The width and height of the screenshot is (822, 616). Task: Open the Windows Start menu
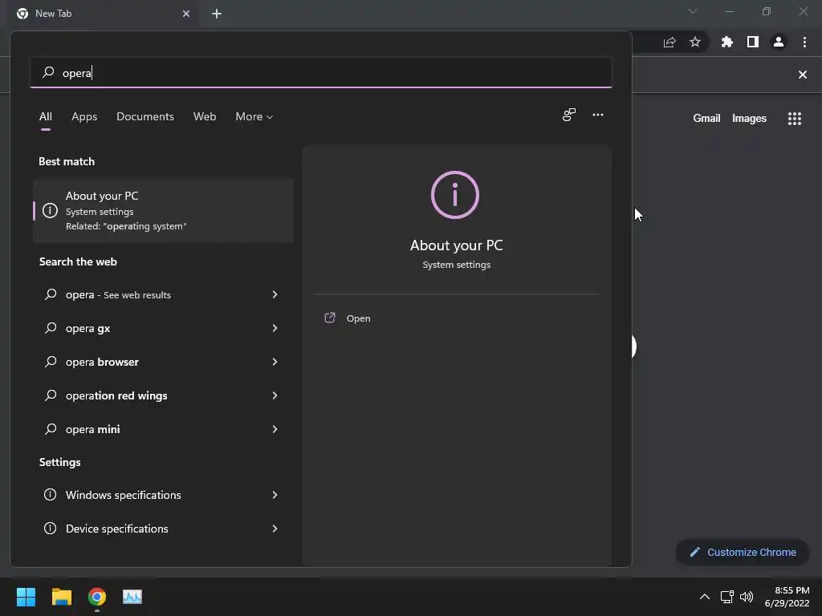tap(26, 597)
